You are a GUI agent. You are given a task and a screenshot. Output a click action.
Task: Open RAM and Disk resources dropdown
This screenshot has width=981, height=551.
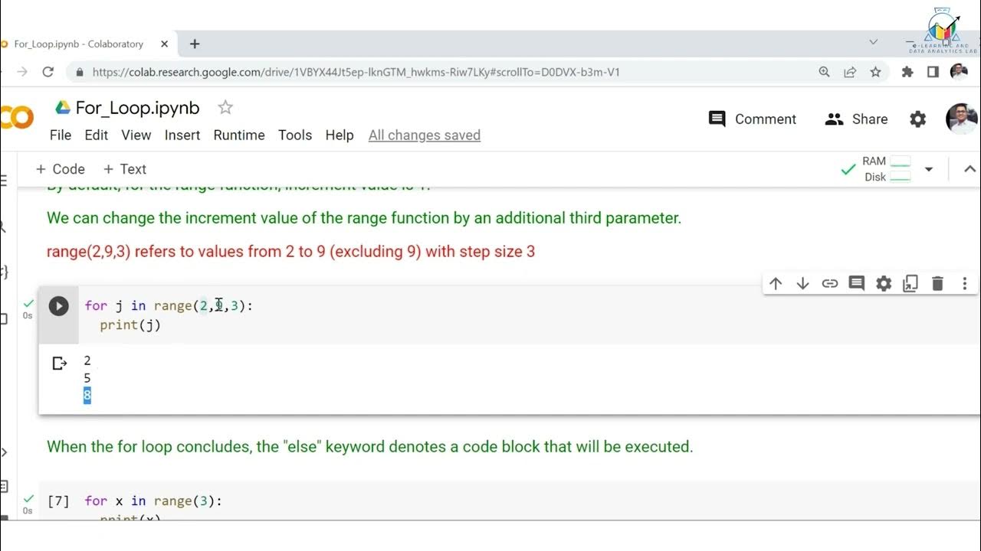(928, 169)
